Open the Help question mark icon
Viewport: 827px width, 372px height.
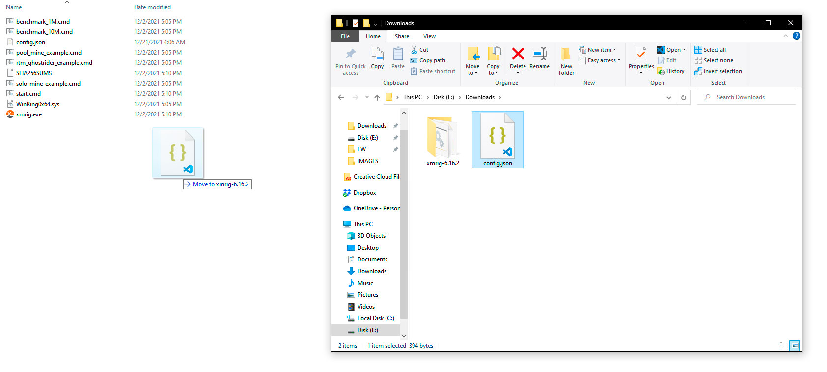[797, 36]
